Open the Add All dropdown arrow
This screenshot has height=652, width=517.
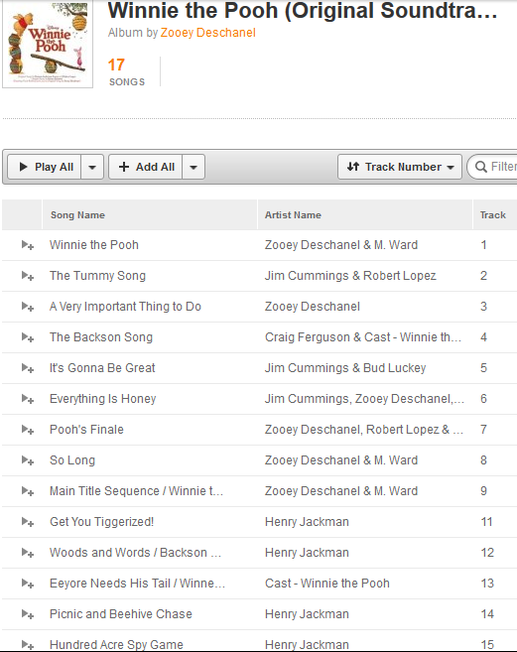194,167
